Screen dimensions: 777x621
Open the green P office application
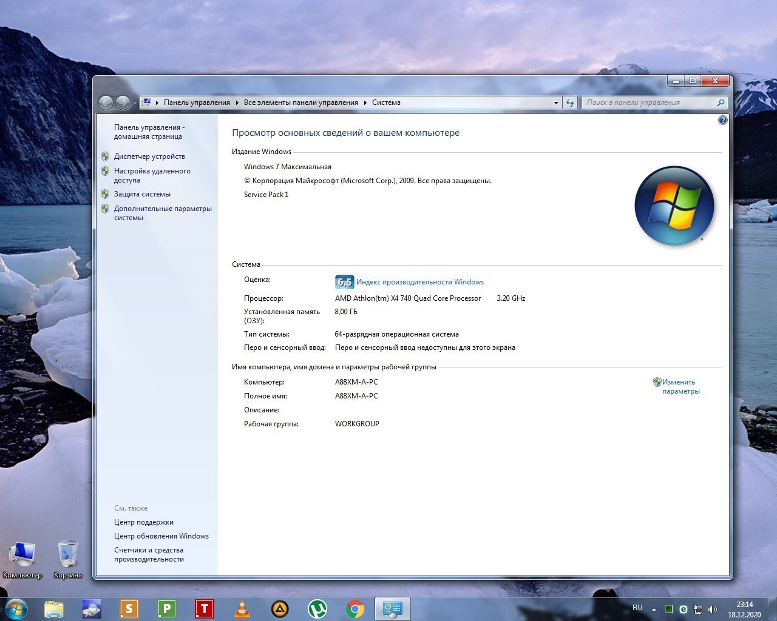point(167,609)
